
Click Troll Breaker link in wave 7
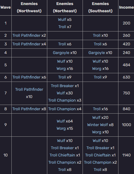(62, 86)
